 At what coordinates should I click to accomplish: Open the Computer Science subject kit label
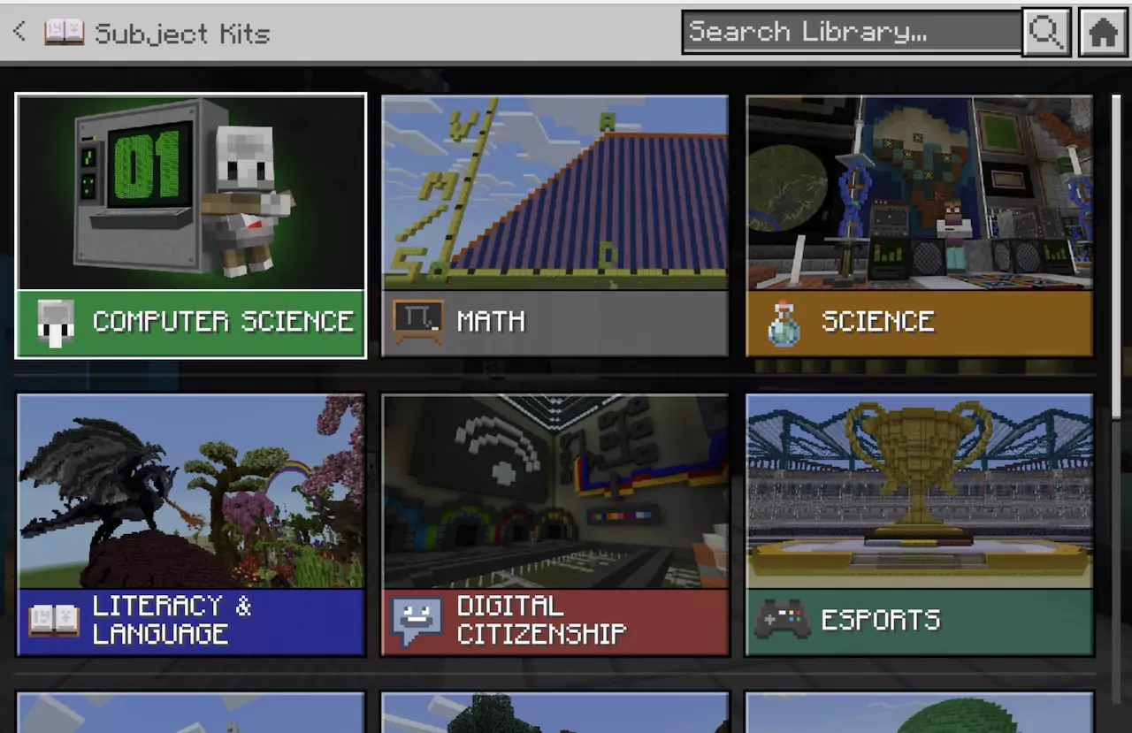[224, 321]
